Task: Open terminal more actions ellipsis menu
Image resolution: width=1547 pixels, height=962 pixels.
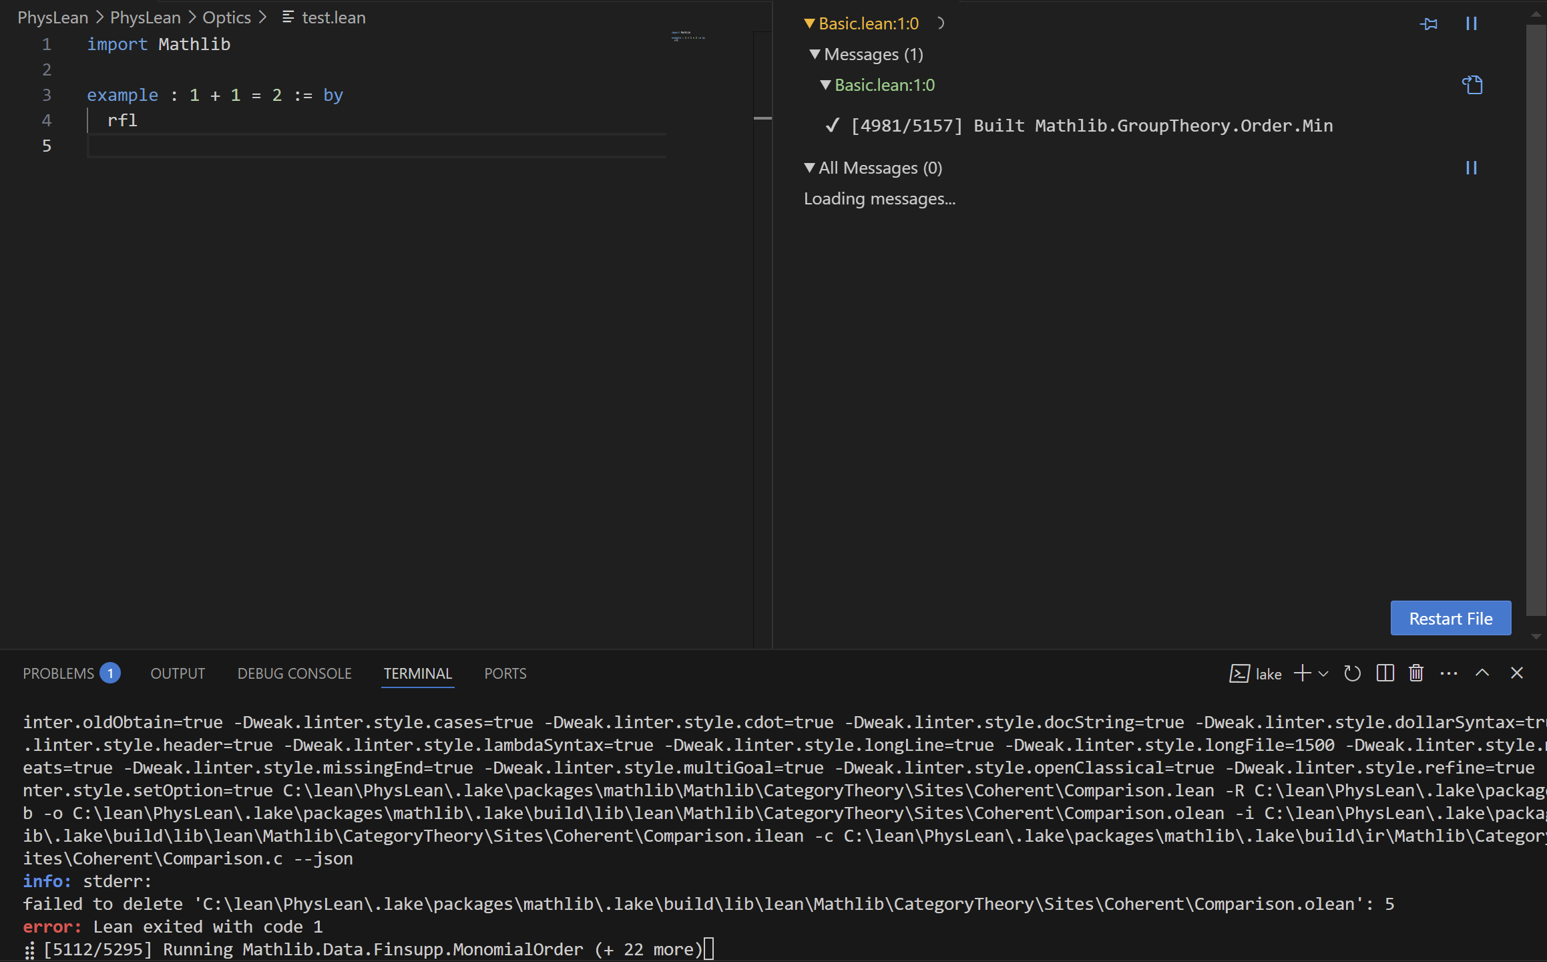Action: tap(1449, 673)
